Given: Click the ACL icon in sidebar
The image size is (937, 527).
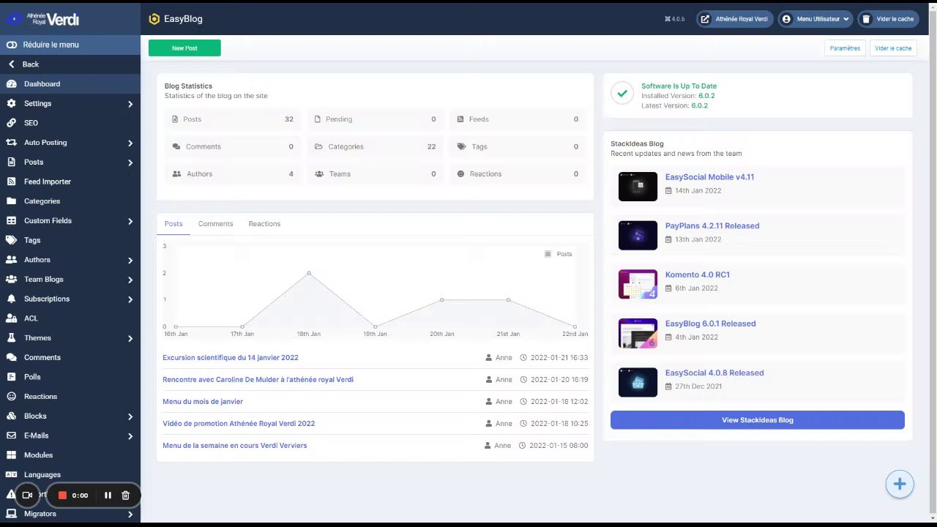Looking at the screenshot, I should [11, 318].
